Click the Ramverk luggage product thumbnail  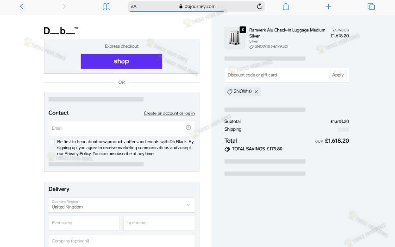[234, 38]
